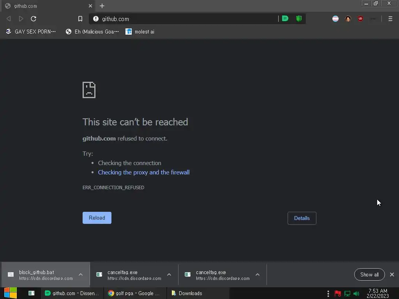The width and height of the screenshot is (399, 299).
Task: Close the github.com tab
Action: pos(90,6)
